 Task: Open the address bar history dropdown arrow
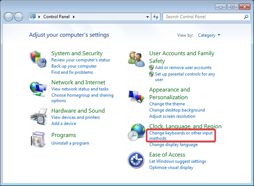[x=147, y=17]
